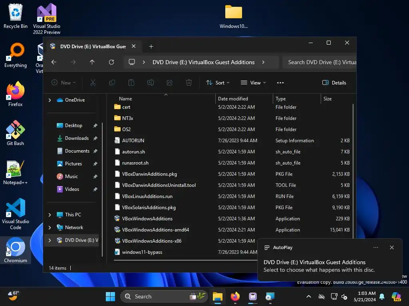Refresh the current folder view
Image resolution: width=409 pixels, height=306 pixels.
pyautogui.click(x=111, y=62)
